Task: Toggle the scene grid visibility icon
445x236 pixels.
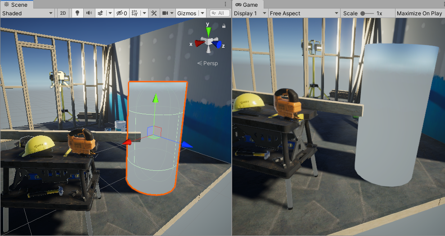Action: coord(135,13)
